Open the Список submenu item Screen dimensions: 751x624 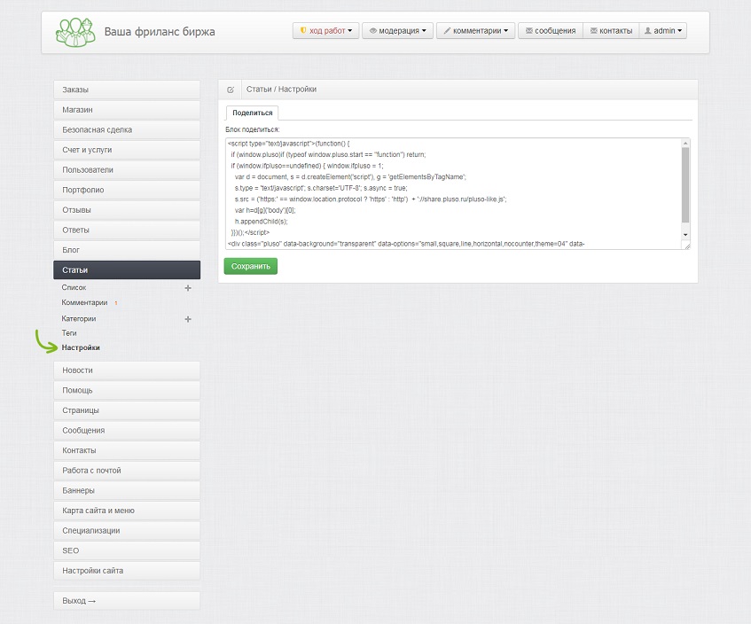[x=74, y=287]
